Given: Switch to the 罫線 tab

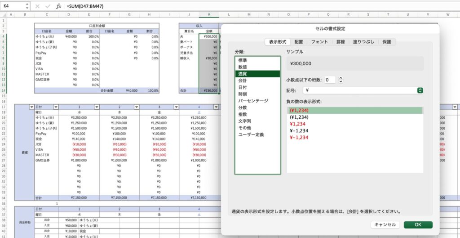Looking at the screenshot, I should [x=341, y=42].
